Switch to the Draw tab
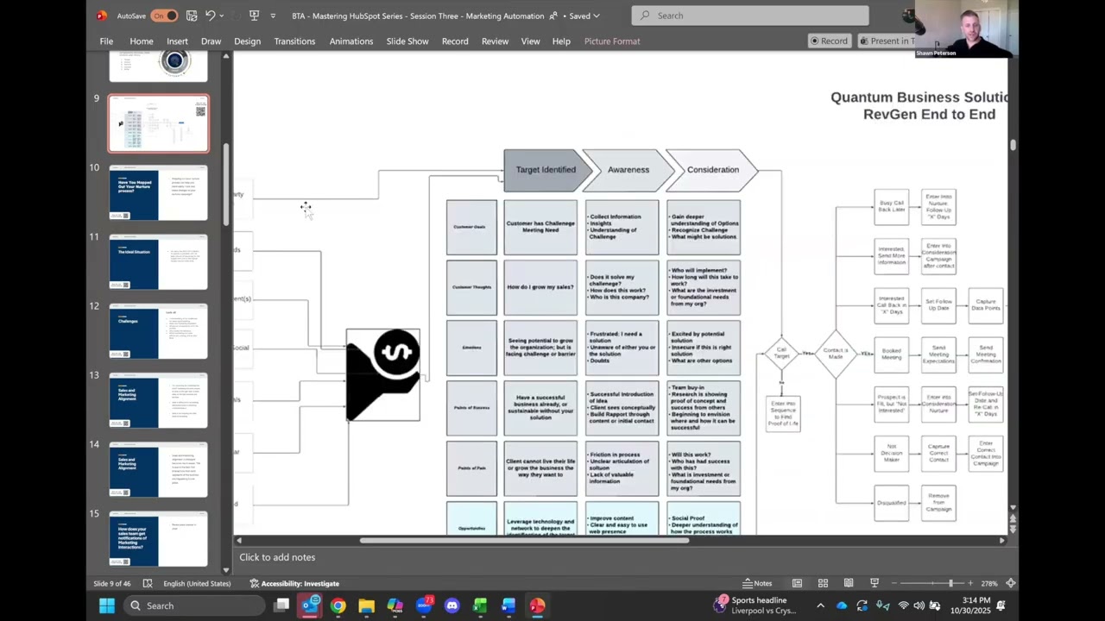 [211, 41]
